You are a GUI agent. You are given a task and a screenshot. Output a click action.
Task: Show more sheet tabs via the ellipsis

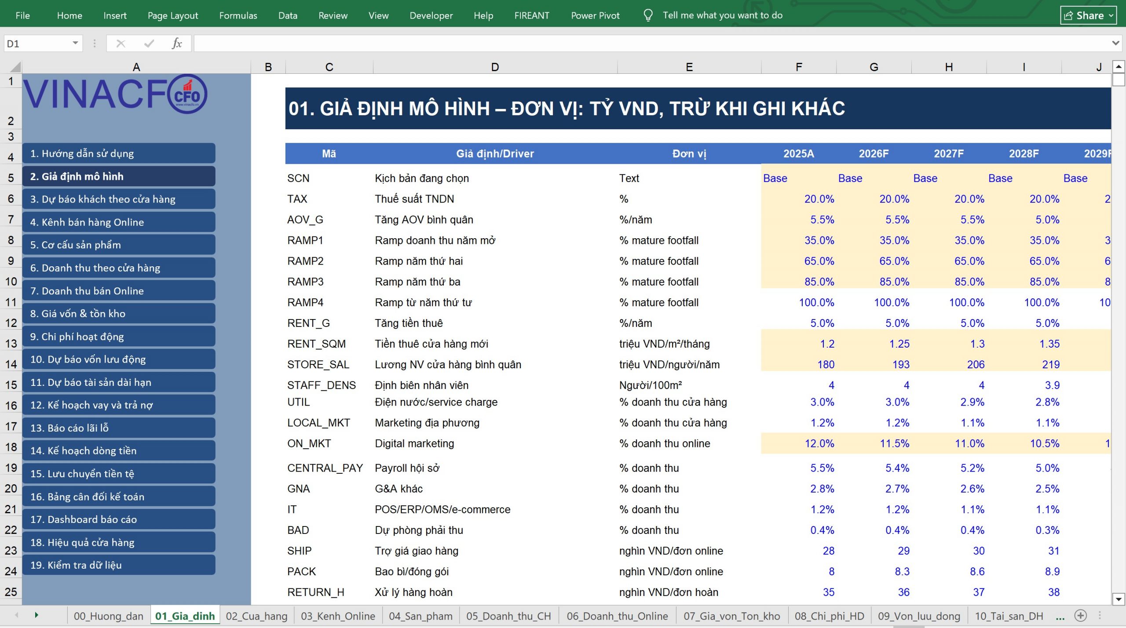[1060, 617]
